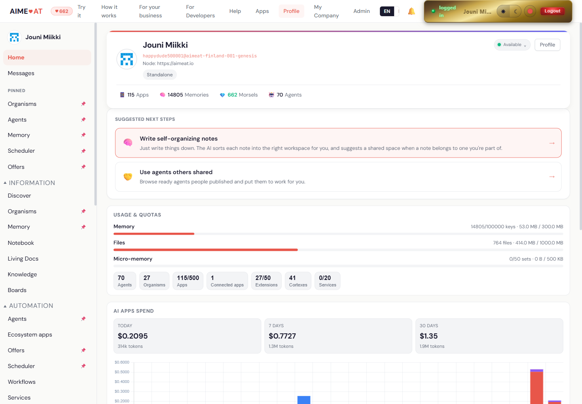Open the For Developers page
The image size is (582, 404).
[200, 11]
